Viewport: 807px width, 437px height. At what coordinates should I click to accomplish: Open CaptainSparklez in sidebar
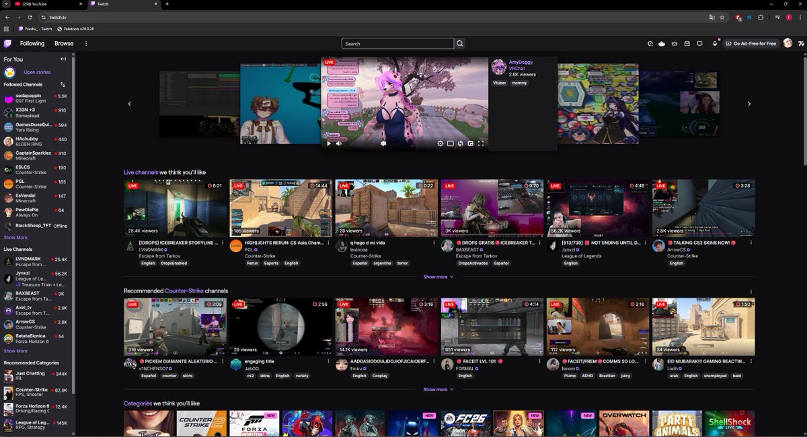pyautogui.click(x=36, y=155)
